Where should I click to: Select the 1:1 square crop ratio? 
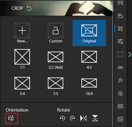tap(22, 59)
